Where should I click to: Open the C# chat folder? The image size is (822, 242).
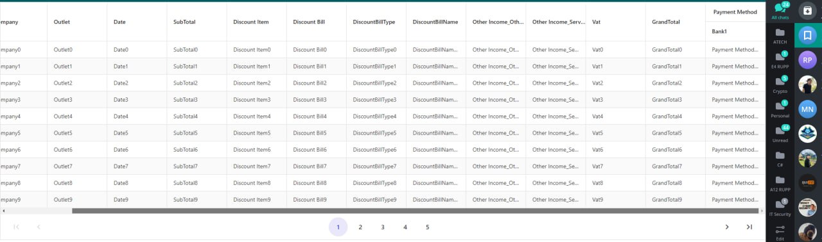pyautogui.click(x=780, y=159)
